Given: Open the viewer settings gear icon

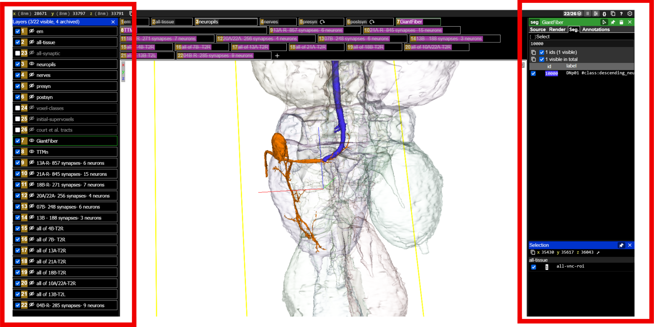Looking at the screenshot, I should (630, 14).
